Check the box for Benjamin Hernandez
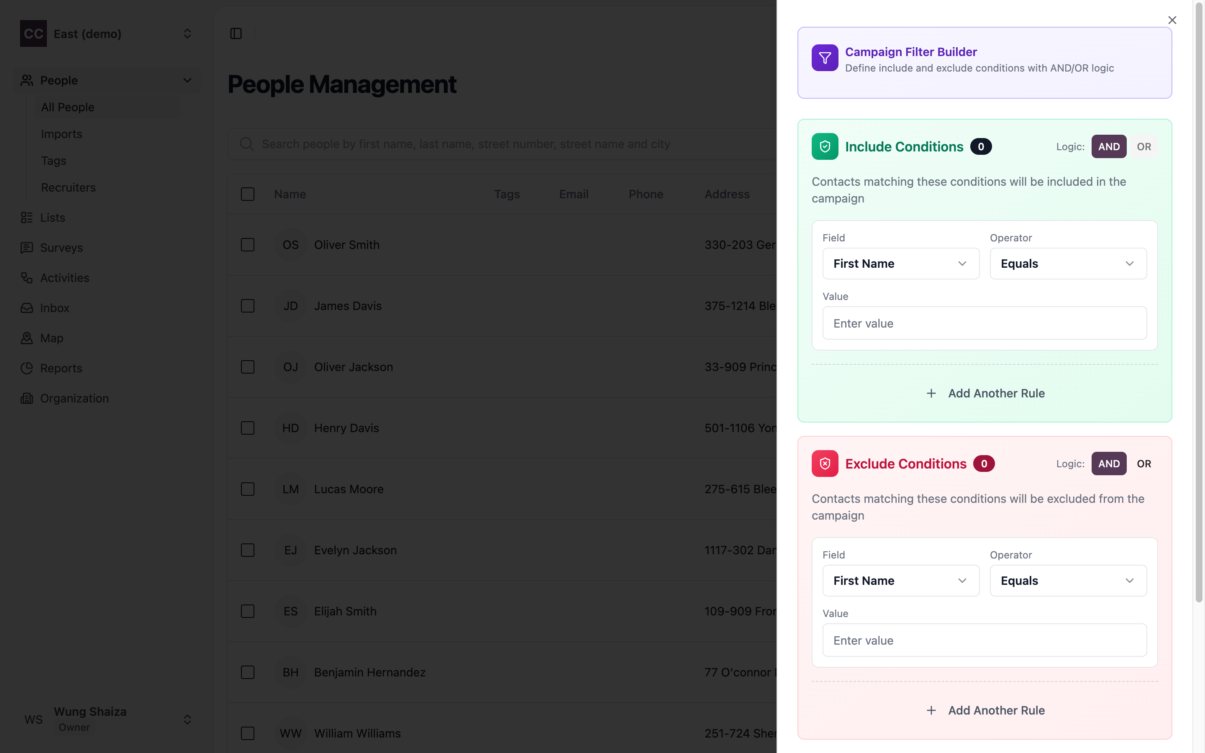Image resolution: width=1205 pixels, height=753 pixels. click(x=247, y=672)
